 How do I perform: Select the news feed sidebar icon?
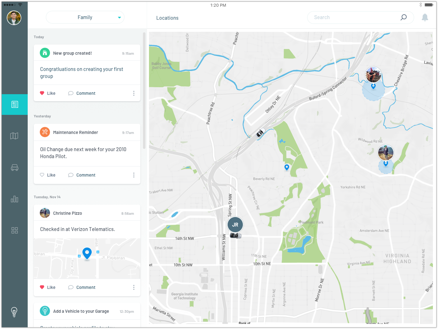[15, 104]
